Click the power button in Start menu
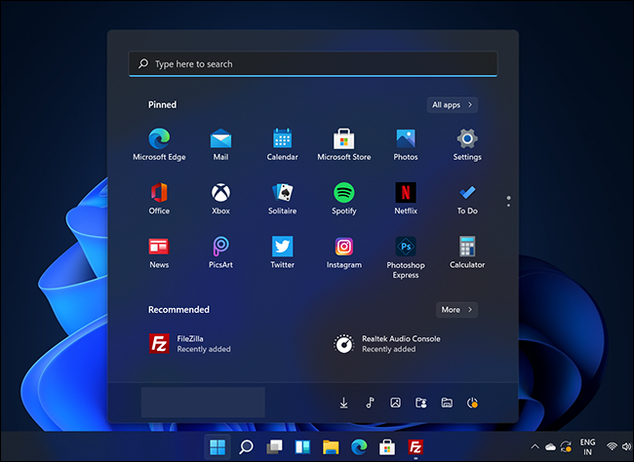The image size is (634, 462). tap(473, 403)
